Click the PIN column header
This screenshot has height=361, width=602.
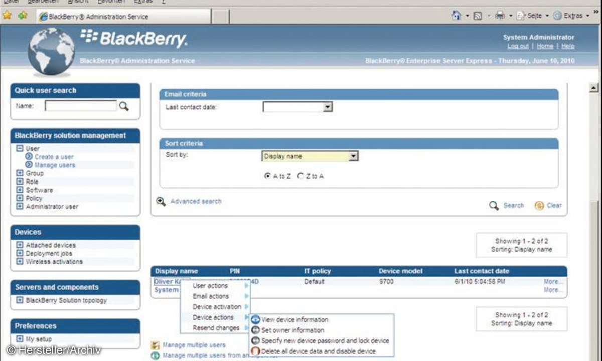click(x=235, y=271)
